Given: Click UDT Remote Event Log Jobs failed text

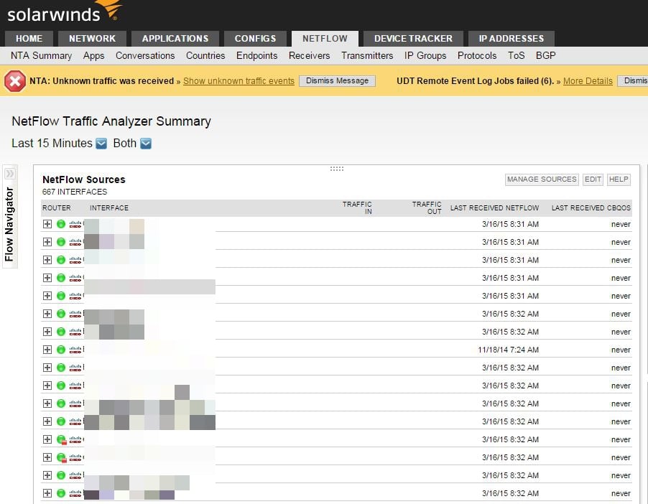Looking at the screenshot, I should (476, 81).
